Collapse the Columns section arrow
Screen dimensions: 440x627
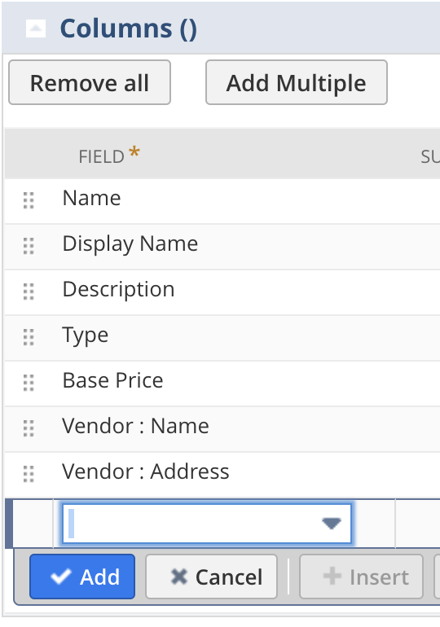[x=36, y=28]
